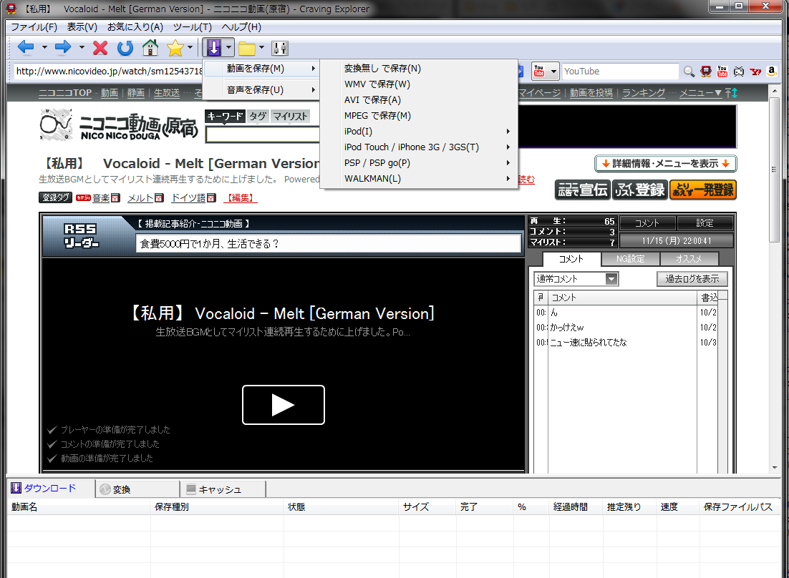This screenshot has width=789, height=578.
Task: Open the Forward button history dropdown arrow
Action: tap(82, 48)
